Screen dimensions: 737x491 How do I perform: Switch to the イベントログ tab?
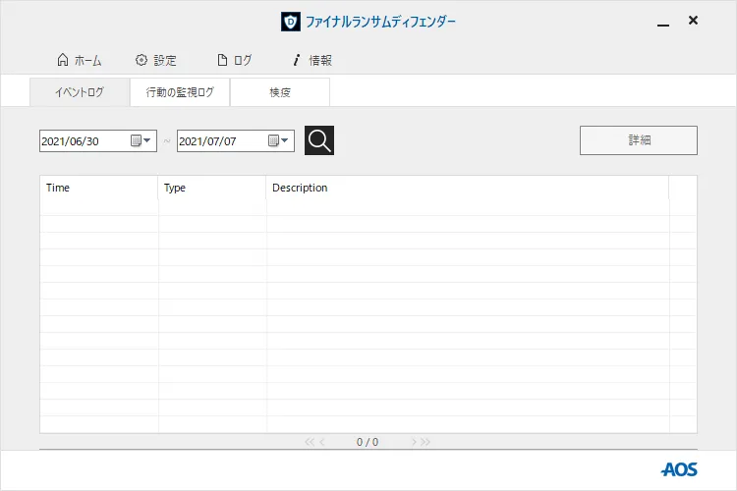(x=80, y=92)
